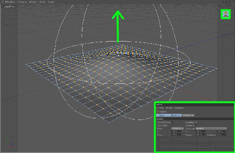
Task: Click the viewport zoom (dolly camera) icon
Action: (x=227, y=2)
